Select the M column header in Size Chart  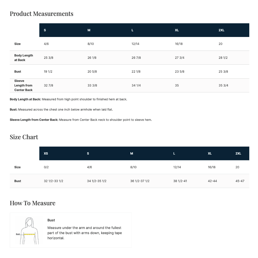click(x=132, y=154)
